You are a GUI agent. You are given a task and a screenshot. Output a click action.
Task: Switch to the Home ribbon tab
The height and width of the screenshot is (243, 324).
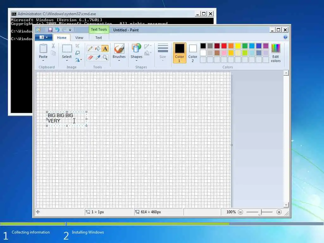point(62,38)
